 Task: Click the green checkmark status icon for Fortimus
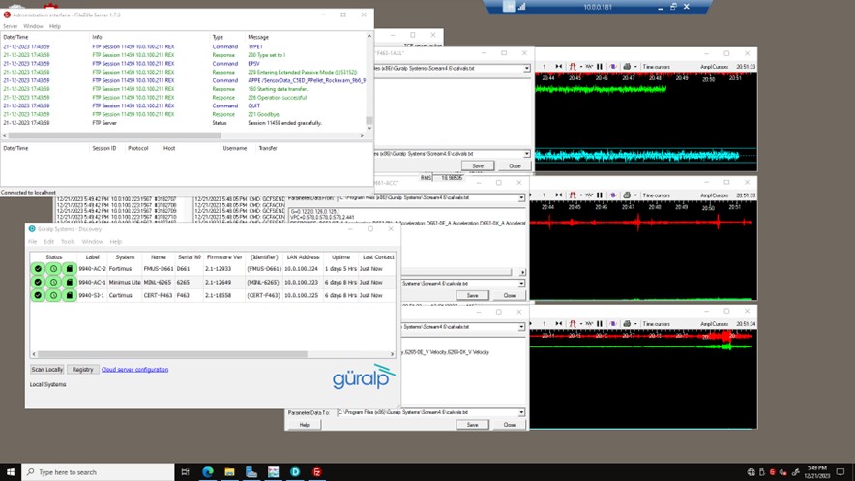pyautogui.click(x=38, y=269)
